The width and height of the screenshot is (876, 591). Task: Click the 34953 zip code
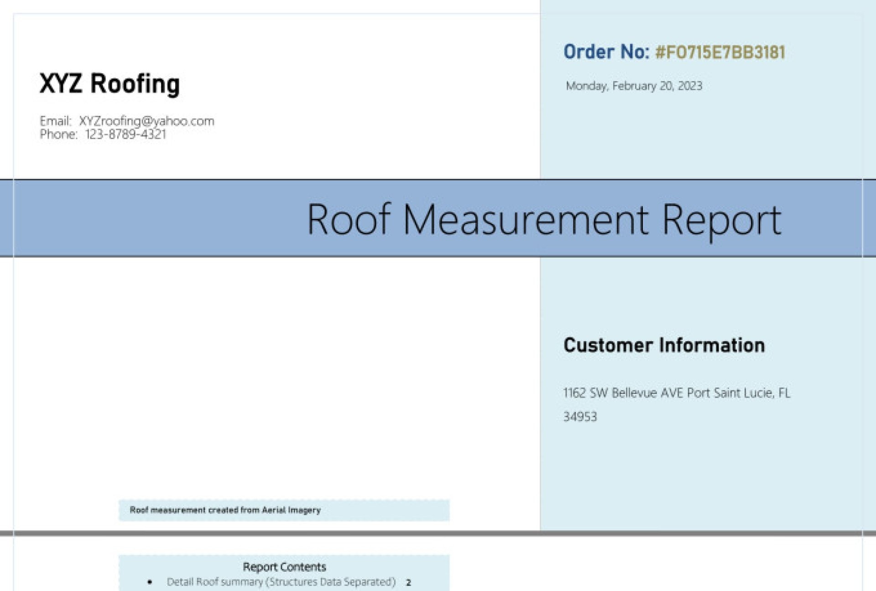[580, 416]
